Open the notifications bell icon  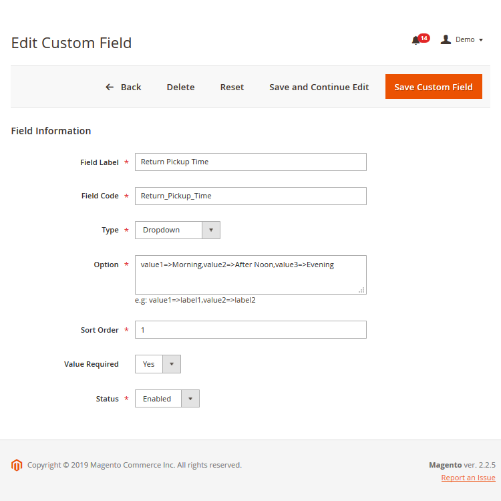tap(415, 40)
